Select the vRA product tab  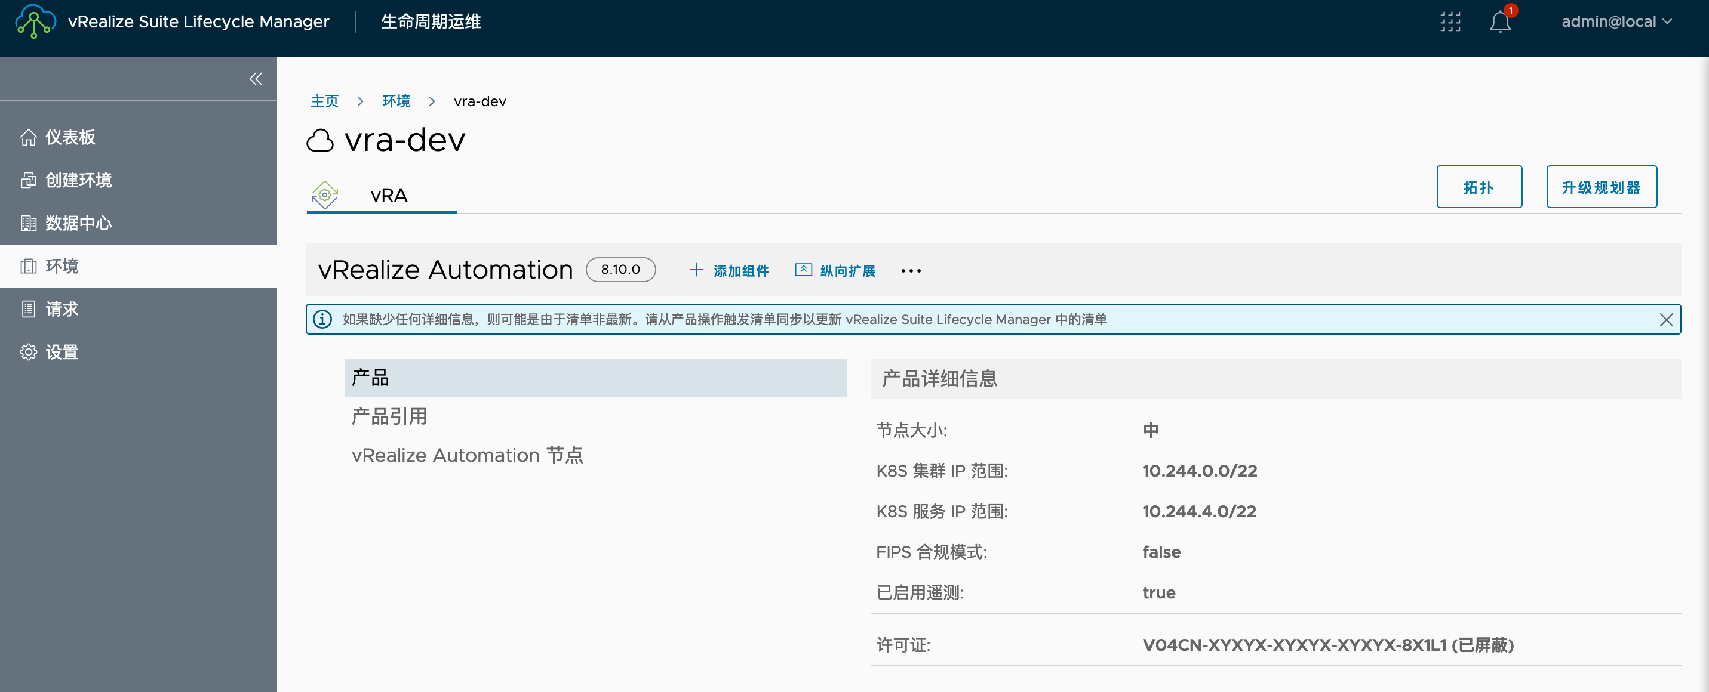(x=382, y=196)
